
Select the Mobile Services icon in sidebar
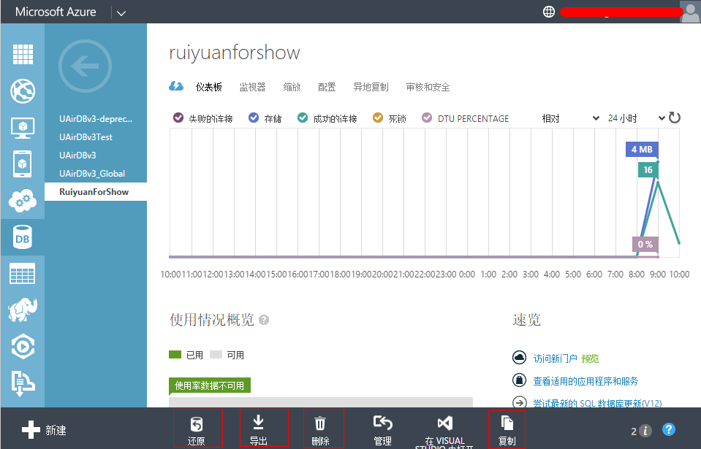tap(24, 165)
